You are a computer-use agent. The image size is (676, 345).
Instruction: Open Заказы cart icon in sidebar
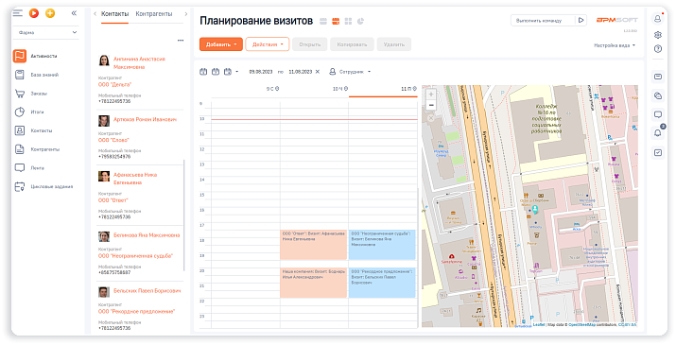20,94
